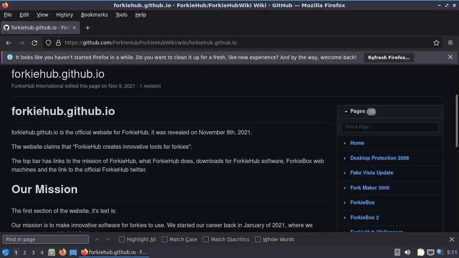
Task: Focus the Find in page text field
Action: 46,239
